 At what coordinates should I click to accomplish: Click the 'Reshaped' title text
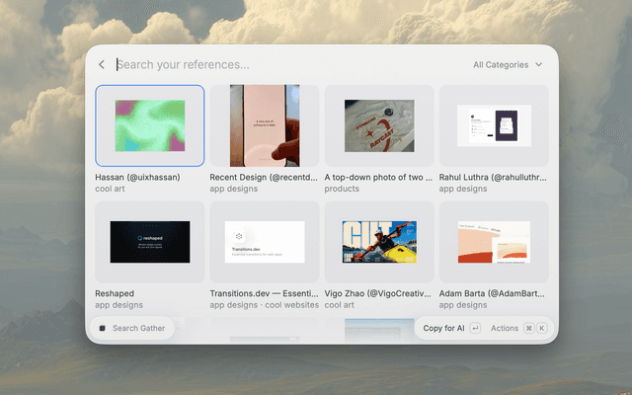click(x=115, y=293)
